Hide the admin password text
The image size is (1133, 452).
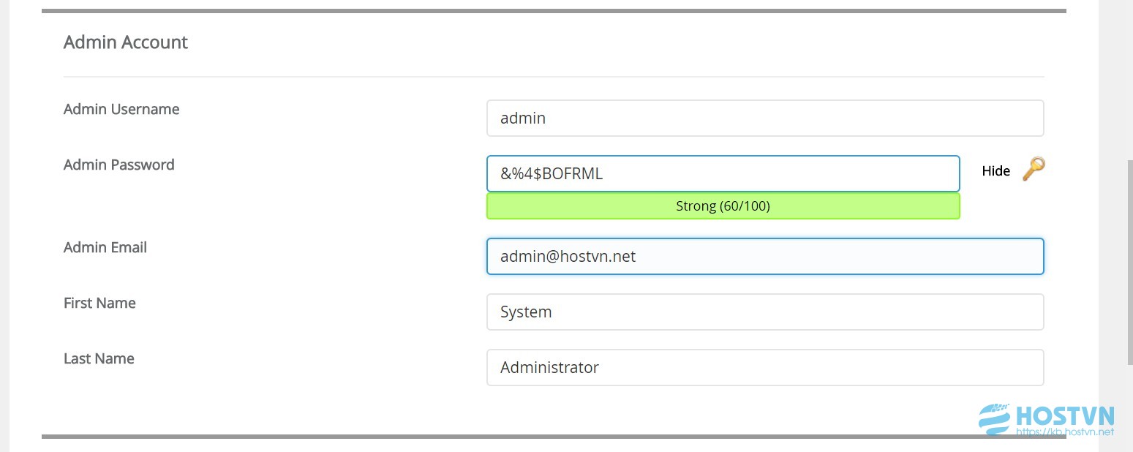pos(995,170)
